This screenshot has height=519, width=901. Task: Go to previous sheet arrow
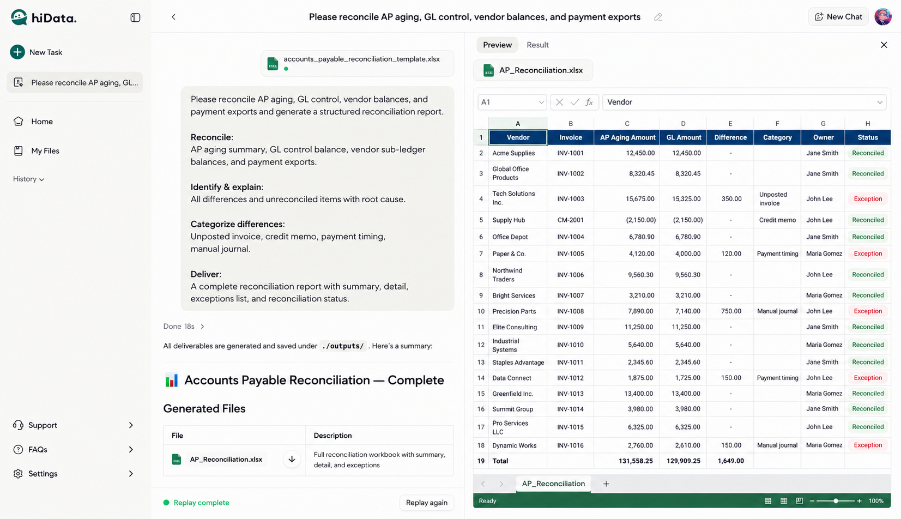coord(483,484)
